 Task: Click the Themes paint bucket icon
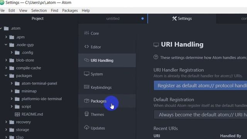(x=86, y=114)
